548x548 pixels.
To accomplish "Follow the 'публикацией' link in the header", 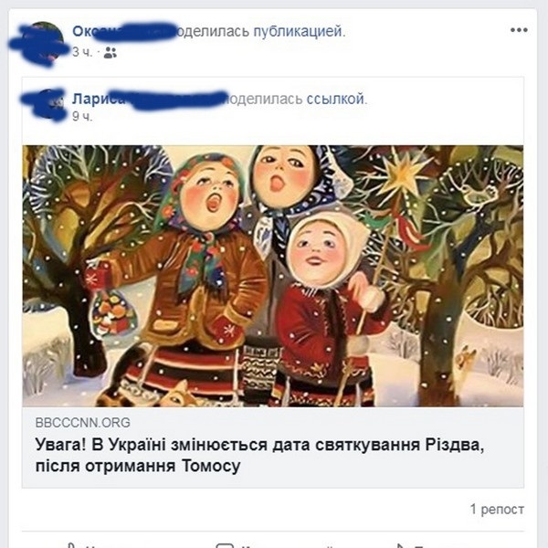I will 298,31.
